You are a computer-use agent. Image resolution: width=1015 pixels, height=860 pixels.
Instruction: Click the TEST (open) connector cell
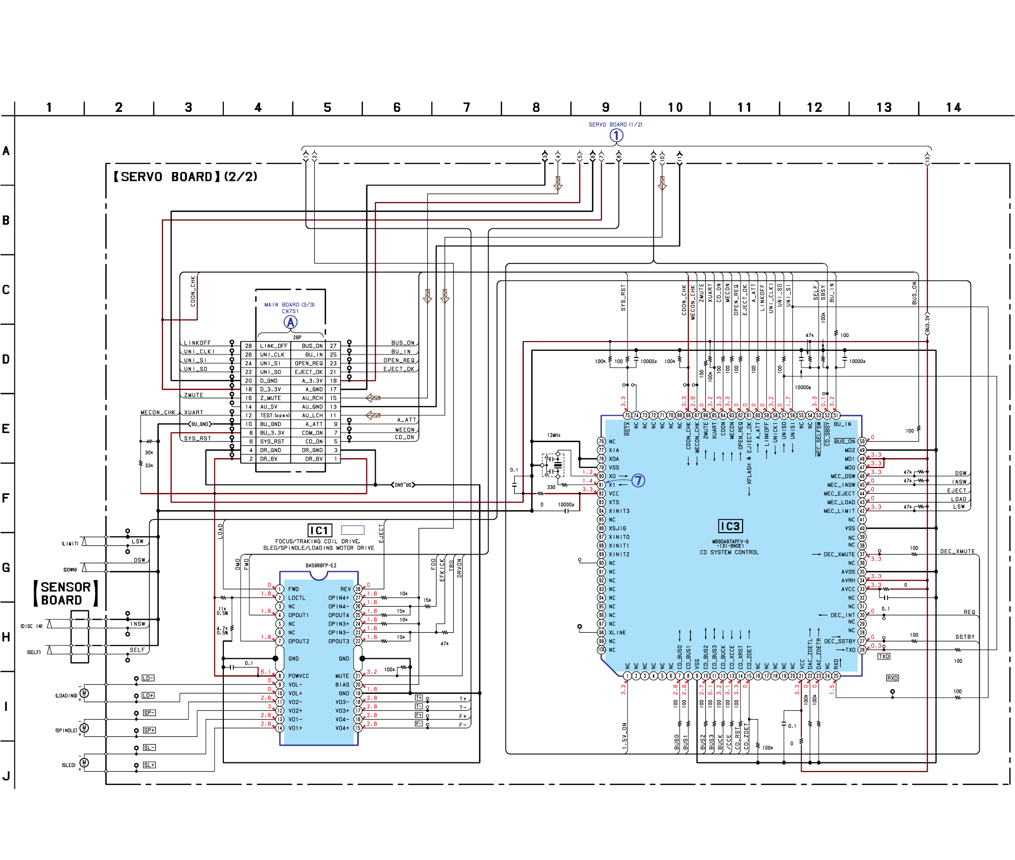point(274,415)
